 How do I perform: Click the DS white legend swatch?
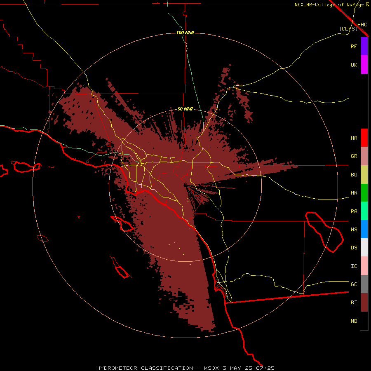[364, 247]
